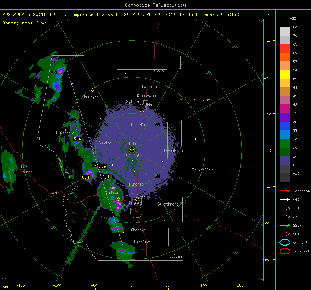Click the 8.4 storm top annotation
Screen dimensions: 311x290
click(x=95, y=164)
